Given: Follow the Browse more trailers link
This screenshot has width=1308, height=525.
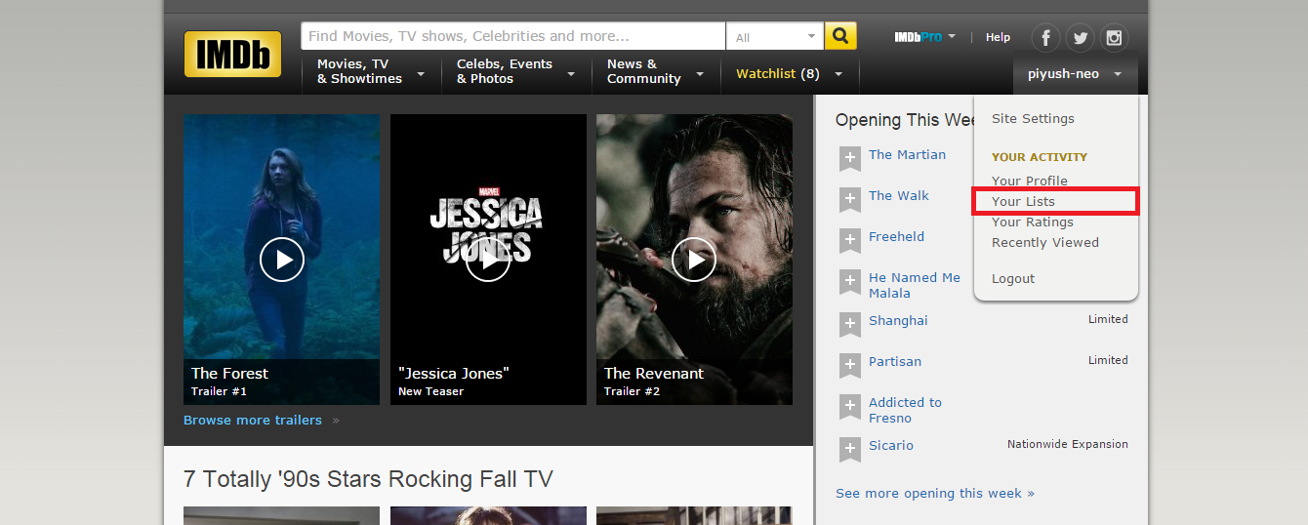Looking at the screenshot, I should coord(253,421).
